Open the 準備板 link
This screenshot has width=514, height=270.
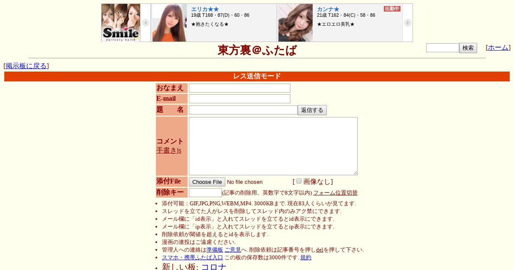click(x=215, y=250)
